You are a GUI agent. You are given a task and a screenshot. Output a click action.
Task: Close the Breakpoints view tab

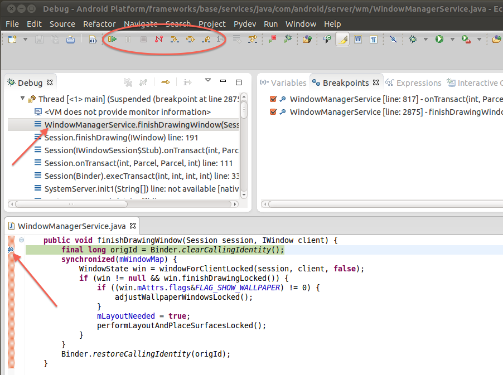click(x=376, y=82)
